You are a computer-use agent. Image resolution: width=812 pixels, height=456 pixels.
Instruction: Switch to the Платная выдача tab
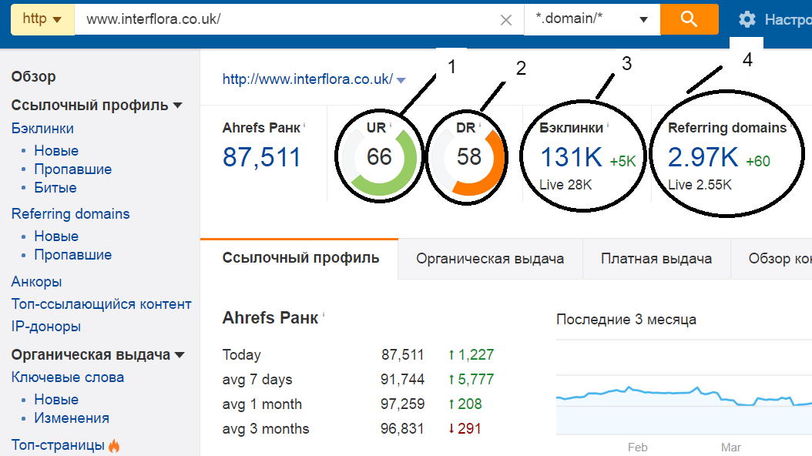coord(657,259)
